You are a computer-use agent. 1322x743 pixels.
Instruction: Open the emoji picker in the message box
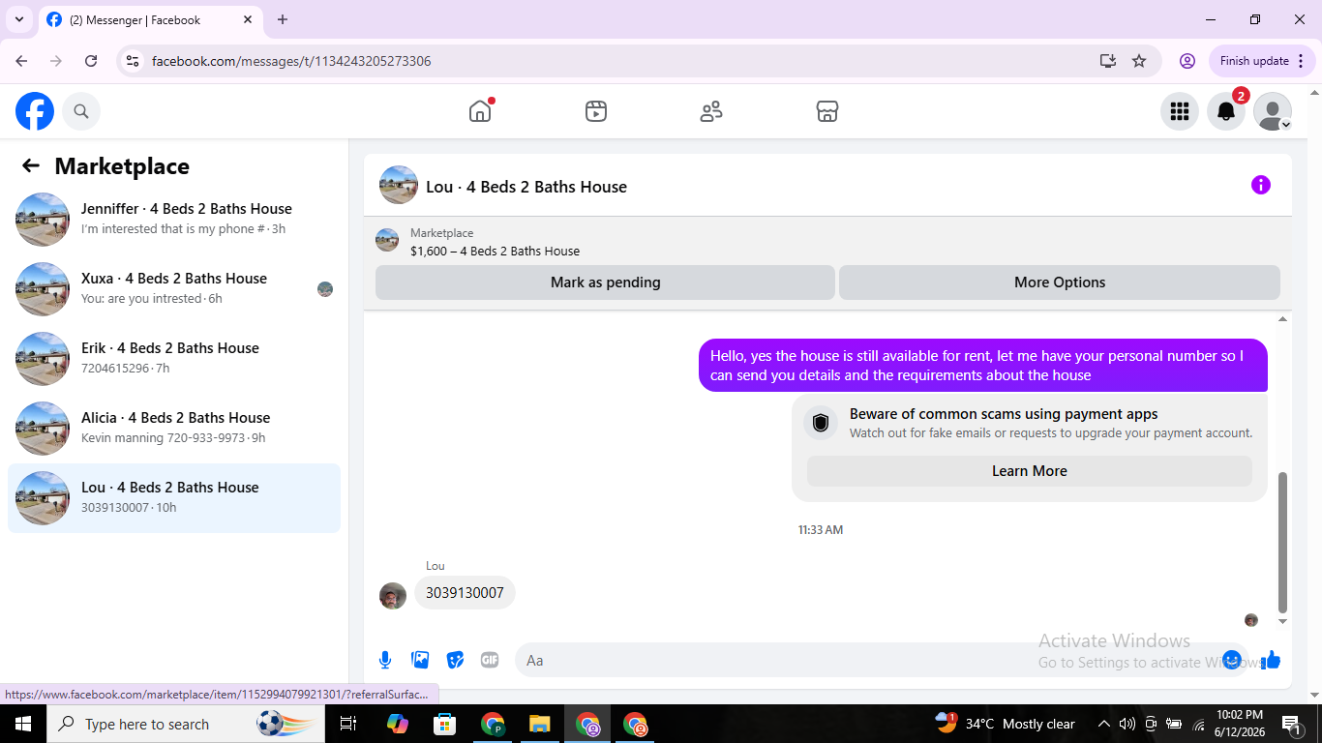pos(1232,660)
